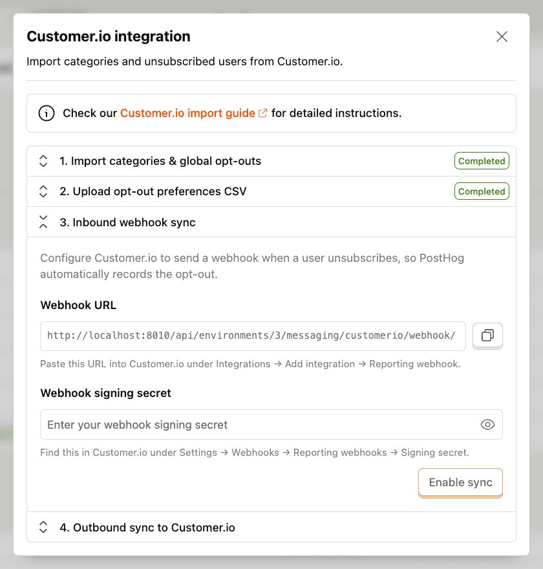Click the Completed badge on step 2
Image resolution: width=543 pixels, height=569 pixels.
click(x=482, y=191)
